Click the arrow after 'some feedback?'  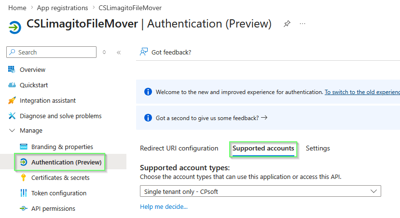pos(264,118)
